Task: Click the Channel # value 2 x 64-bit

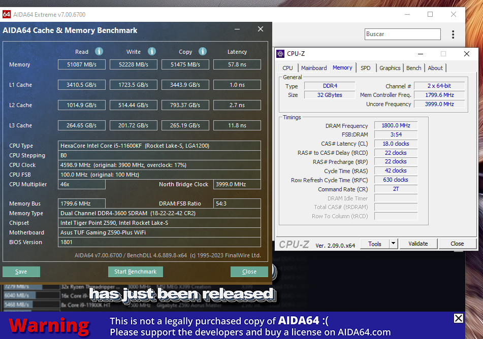Action: pyautogui.click(x=439, y=86)
